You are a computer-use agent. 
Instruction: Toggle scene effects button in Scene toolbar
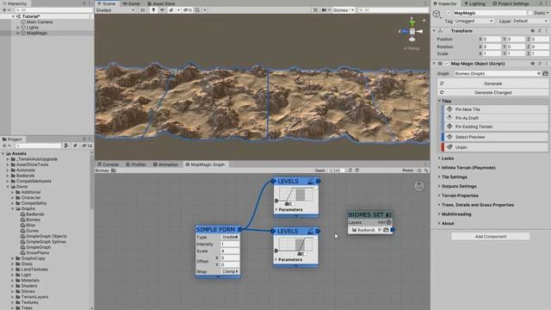pos(171,10)
